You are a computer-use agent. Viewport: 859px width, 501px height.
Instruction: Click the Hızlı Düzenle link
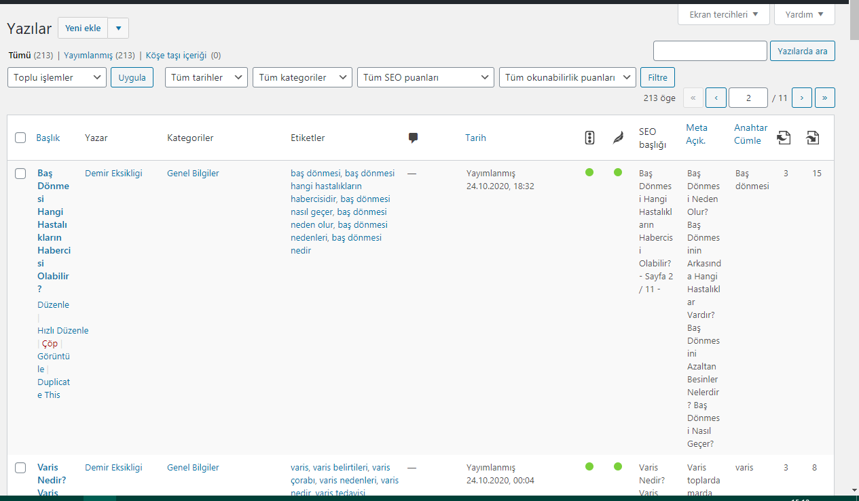[x=63, y=331]
